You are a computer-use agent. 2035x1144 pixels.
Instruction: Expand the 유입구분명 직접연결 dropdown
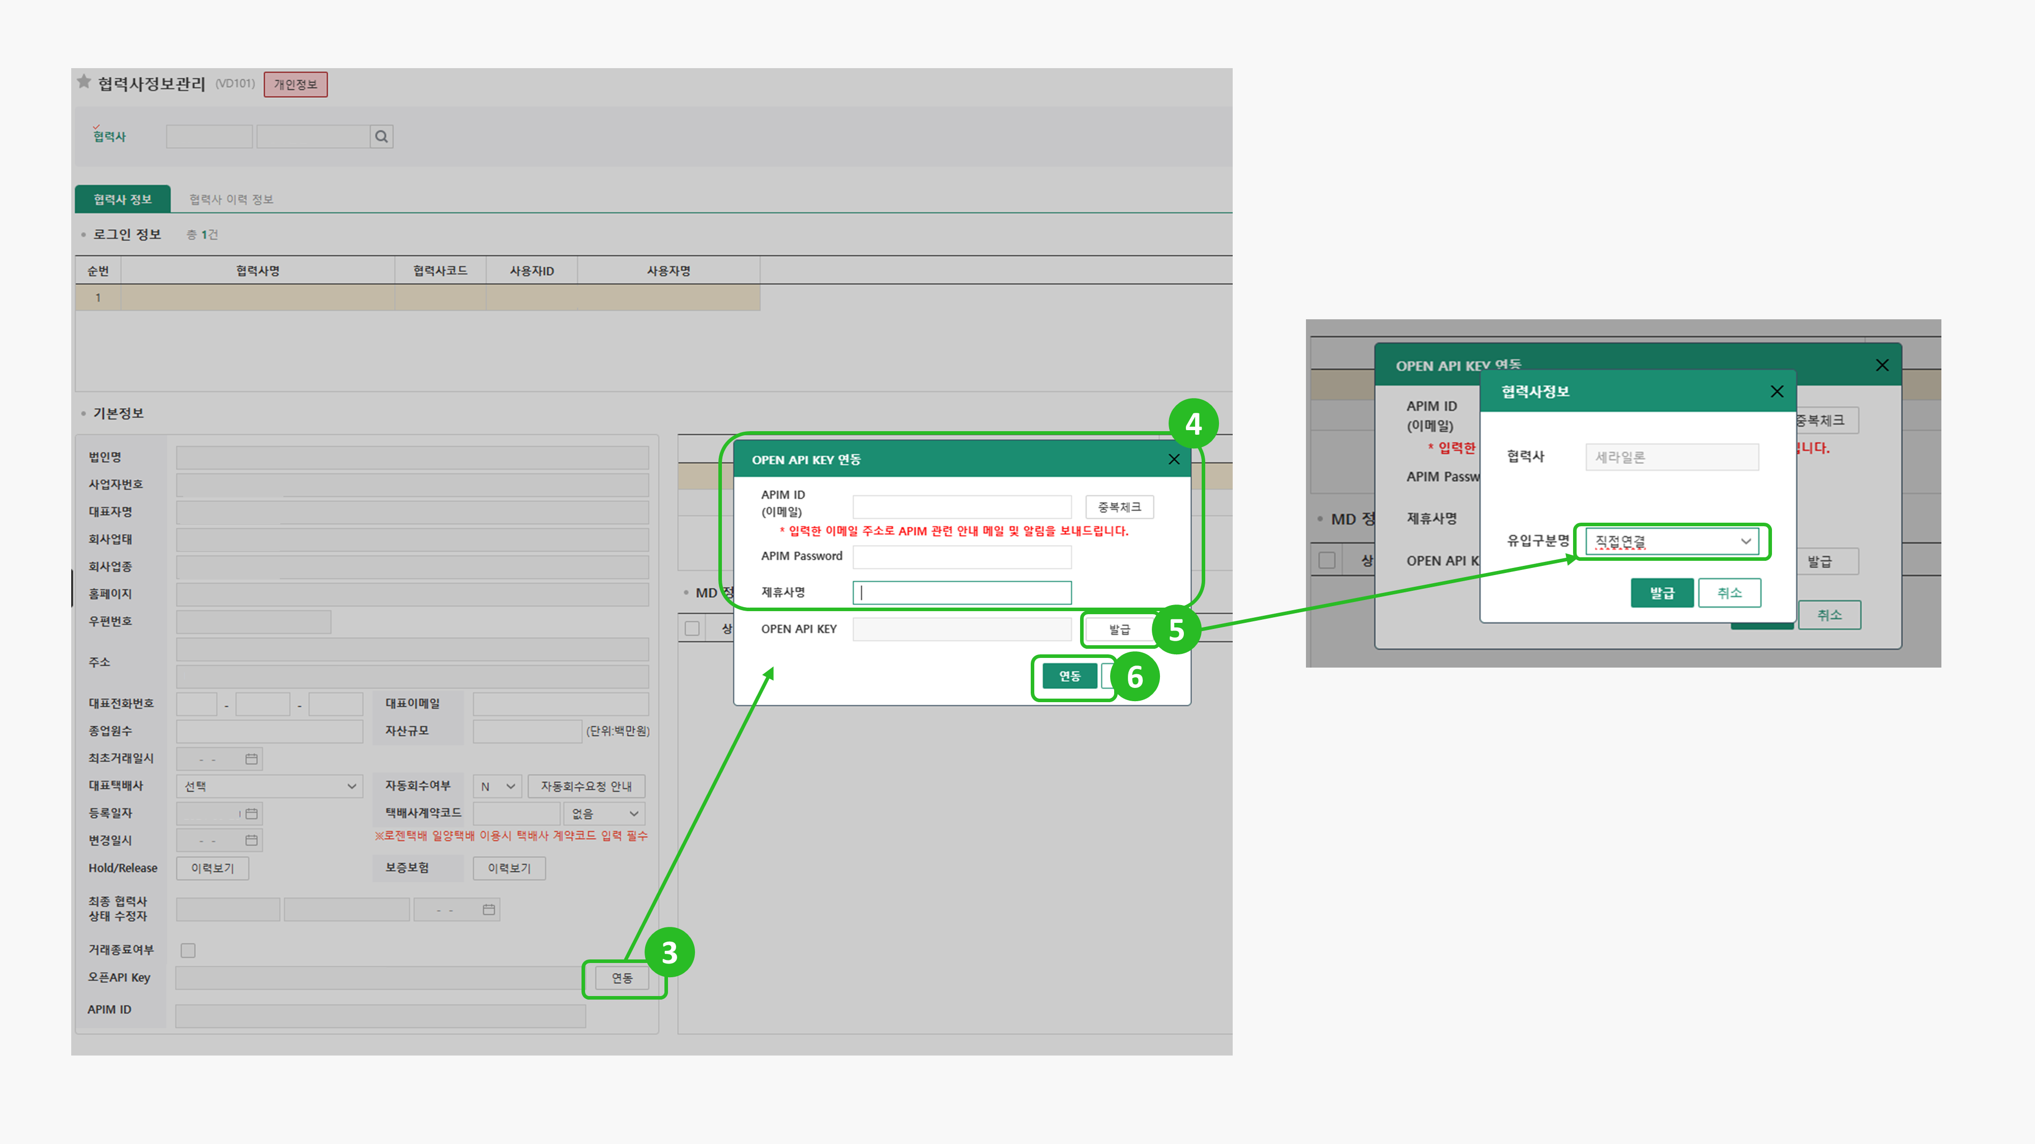[1672, 541]
